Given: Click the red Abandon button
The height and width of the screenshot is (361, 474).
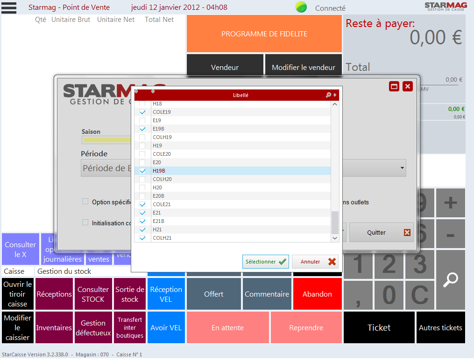Looking at the screenshot, I should tap(318, 294).
